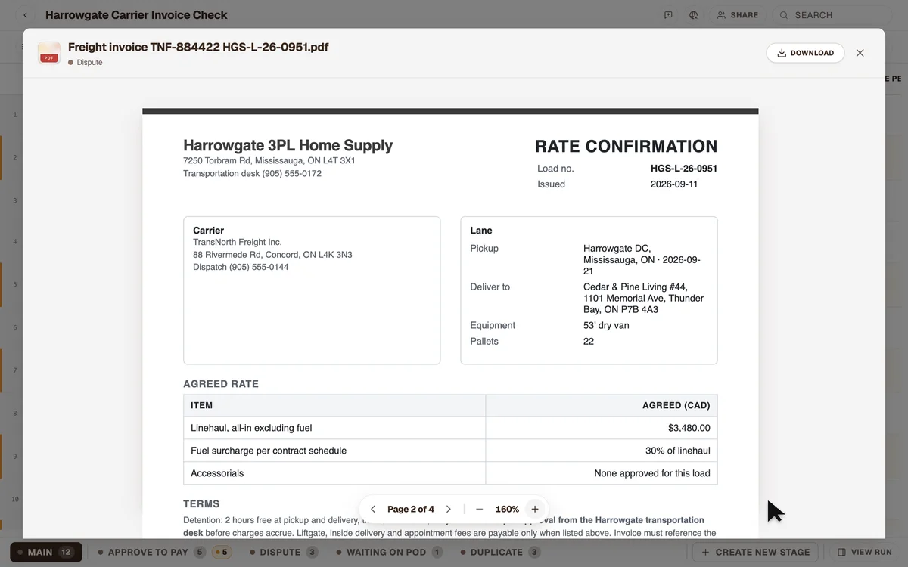908x567 pixels.
Task: Click the palette icon in the header
Action: click(x=693, y=15)
